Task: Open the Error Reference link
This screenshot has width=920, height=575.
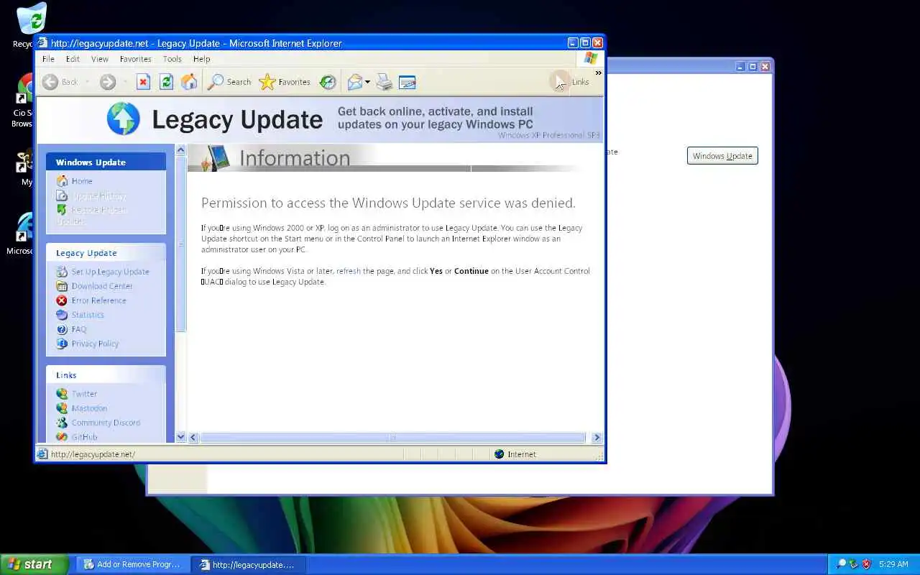Action: click(x=98, y=300)
